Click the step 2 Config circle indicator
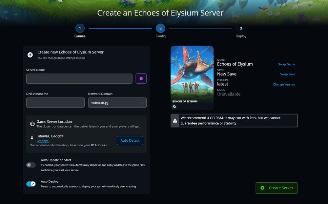 click(160, 28)
